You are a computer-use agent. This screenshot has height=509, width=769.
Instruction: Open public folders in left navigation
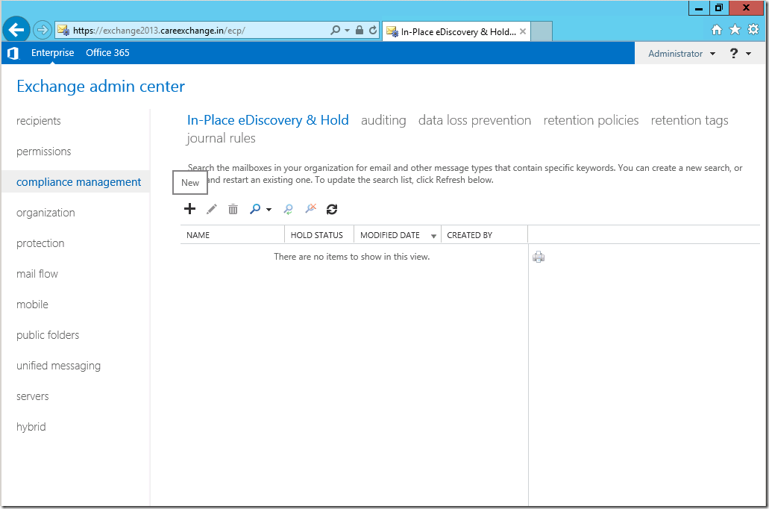pos(48,335)
